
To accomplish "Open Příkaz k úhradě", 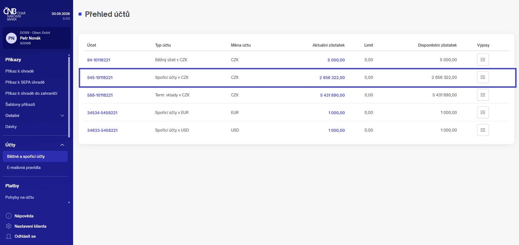I will pyautogui.click(x=19, y=71).
